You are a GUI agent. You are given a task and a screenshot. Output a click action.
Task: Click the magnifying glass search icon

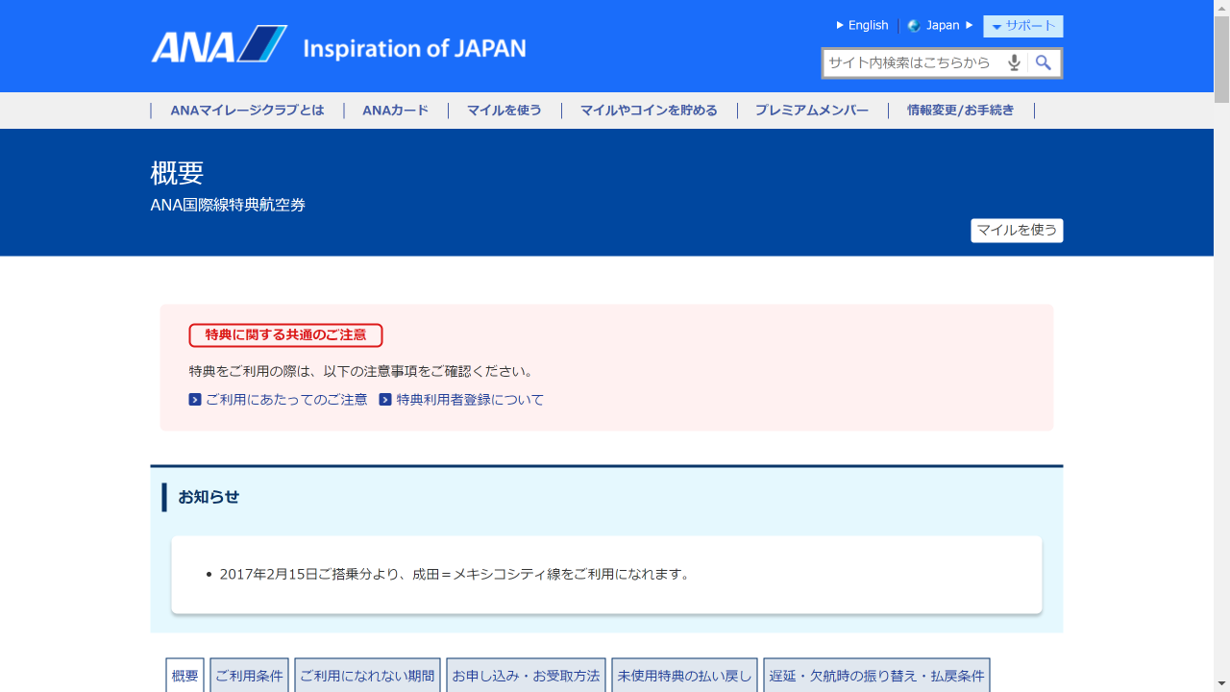point(1045,62)
